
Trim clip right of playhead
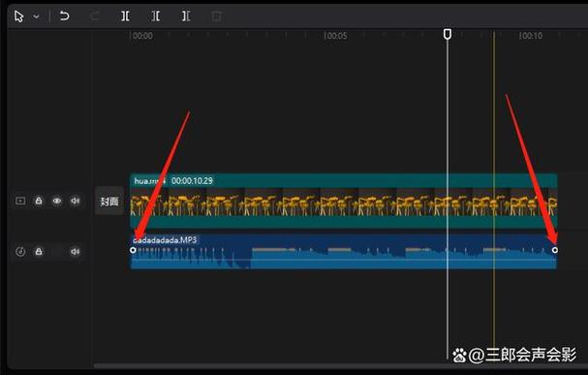[x=186, y=16]
